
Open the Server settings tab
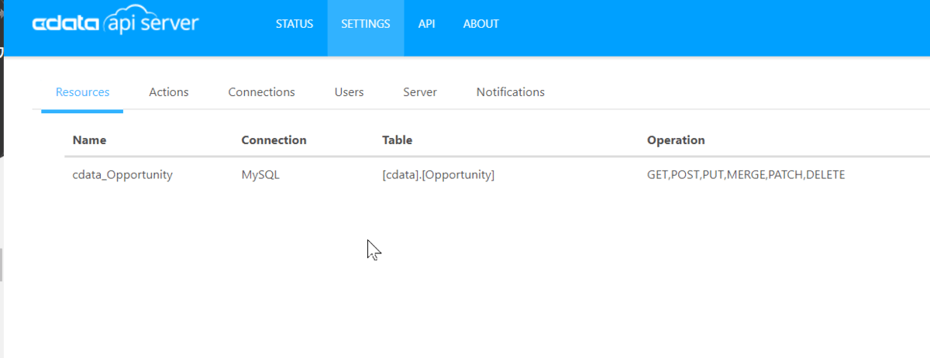tap(420, 92)
